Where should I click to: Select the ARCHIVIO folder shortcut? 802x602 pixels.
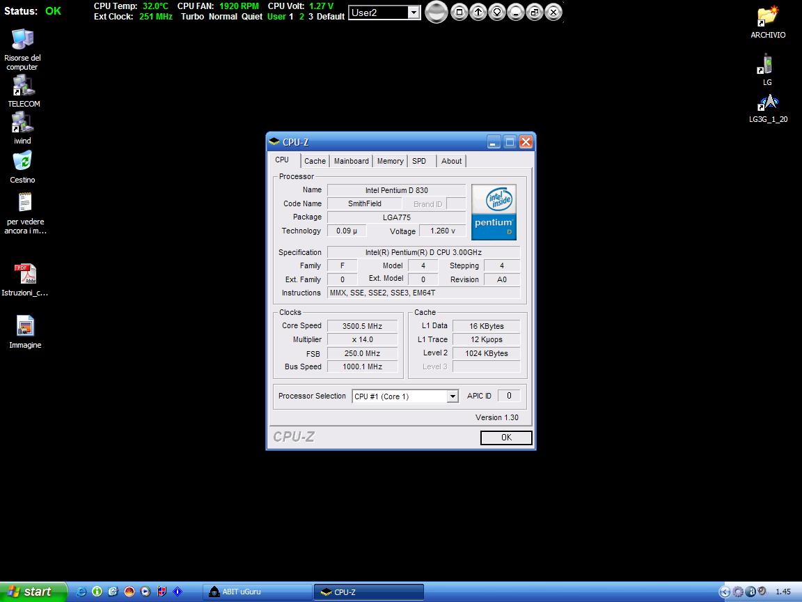[x=768, y=22]
